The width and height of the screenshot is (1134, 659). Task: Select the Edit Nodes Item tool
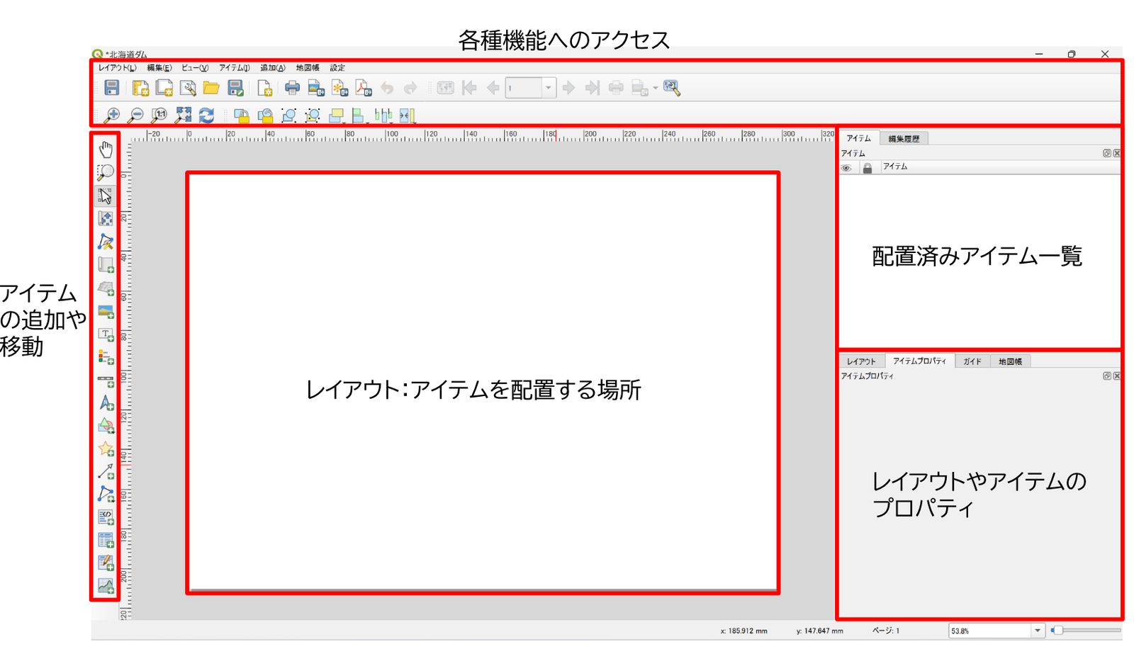tap(106, 242)
